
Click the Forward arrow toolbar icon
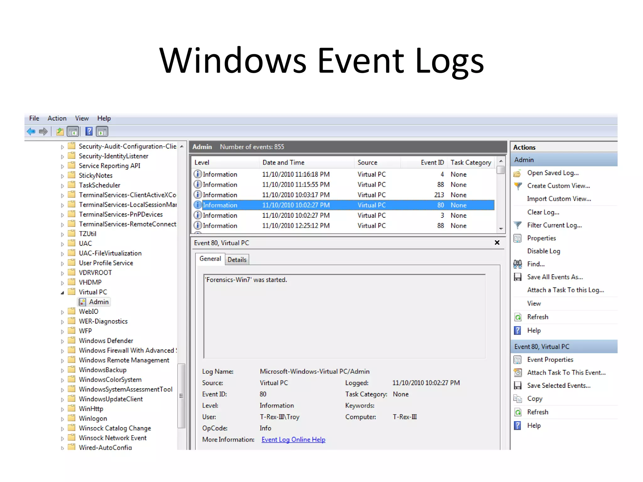[43, 131]
